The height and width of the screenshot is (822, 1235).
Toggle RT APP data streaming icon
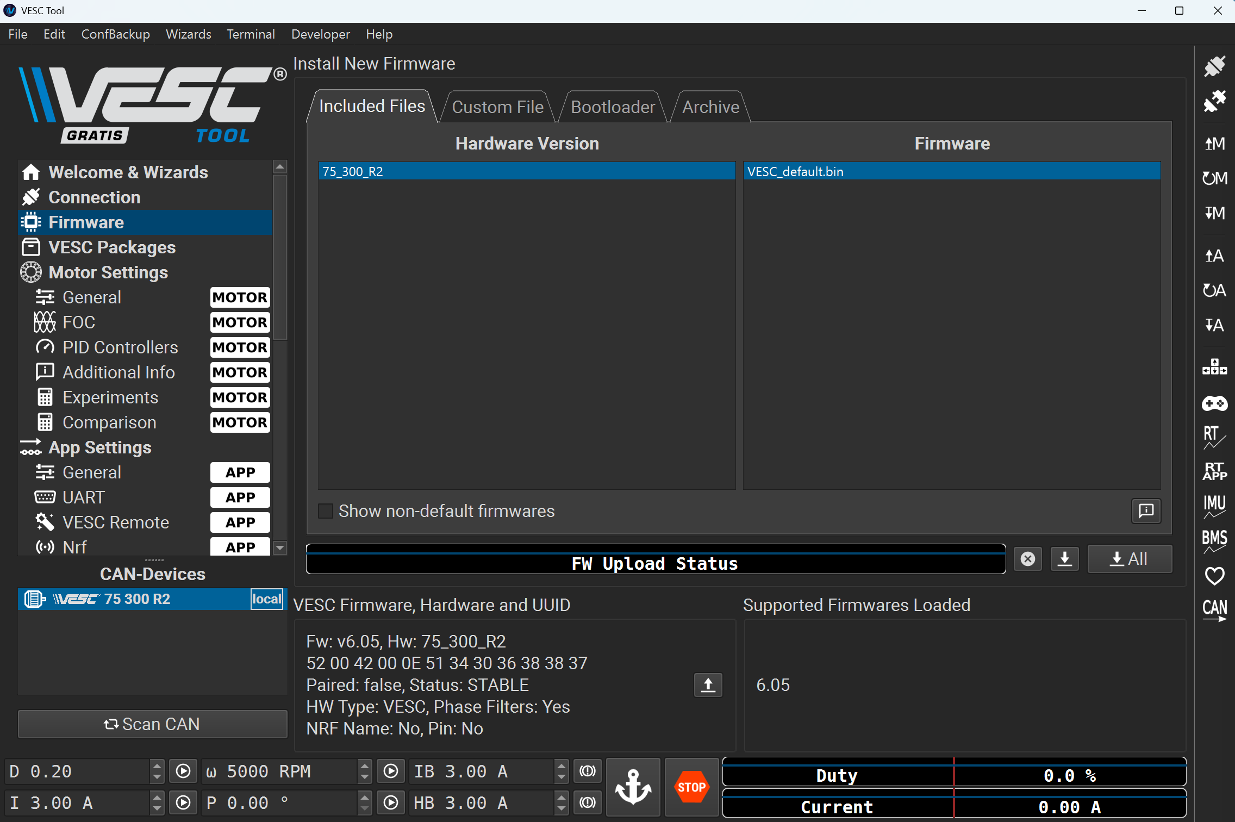click(x=1214, y=471)
